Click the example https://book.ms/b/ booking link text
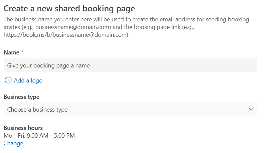270x153 pixels. 66,35
